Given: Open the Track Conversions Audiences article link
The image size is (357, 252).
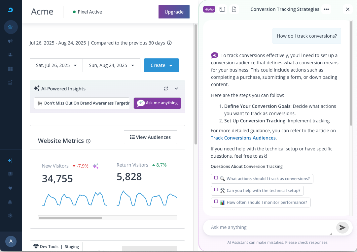Looking at the screenshot, I should [x=243, y=138].
